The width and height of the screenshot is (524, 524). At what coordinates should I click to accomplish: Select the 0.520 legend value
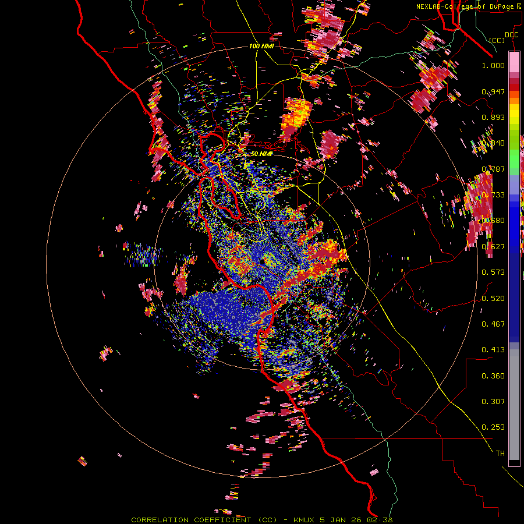tap(493, 298)
